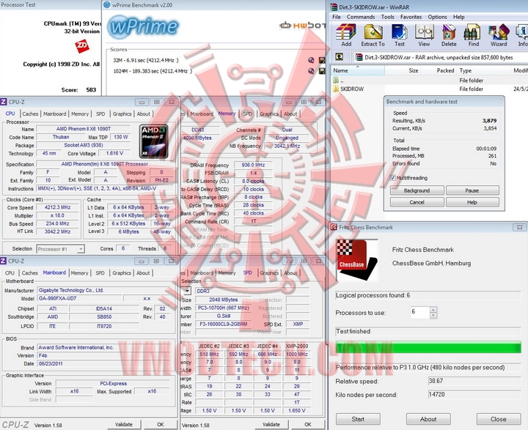The image size is (528, 430).
Task: Click About in Fritz Chess Benchmark
Action: pyautogui.click(x=428, y=419)
